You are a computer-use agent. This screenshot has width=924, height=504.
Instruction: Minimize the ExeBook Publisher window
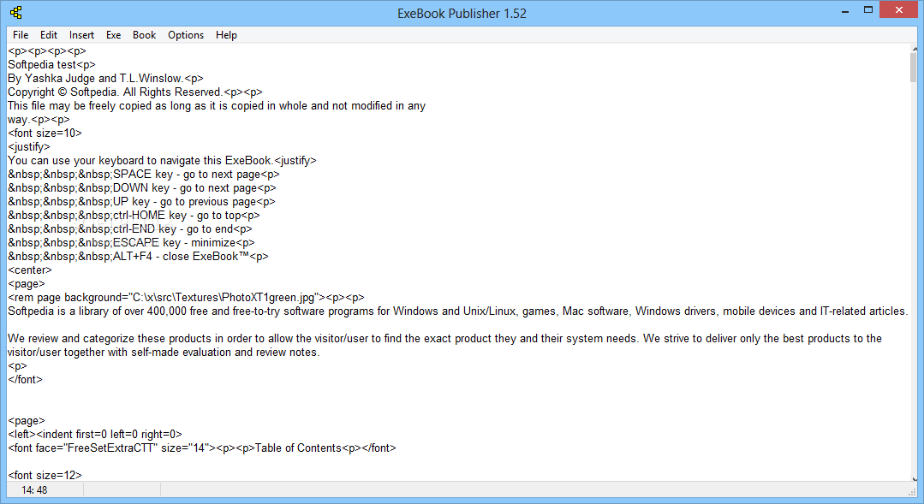[845, 10]
